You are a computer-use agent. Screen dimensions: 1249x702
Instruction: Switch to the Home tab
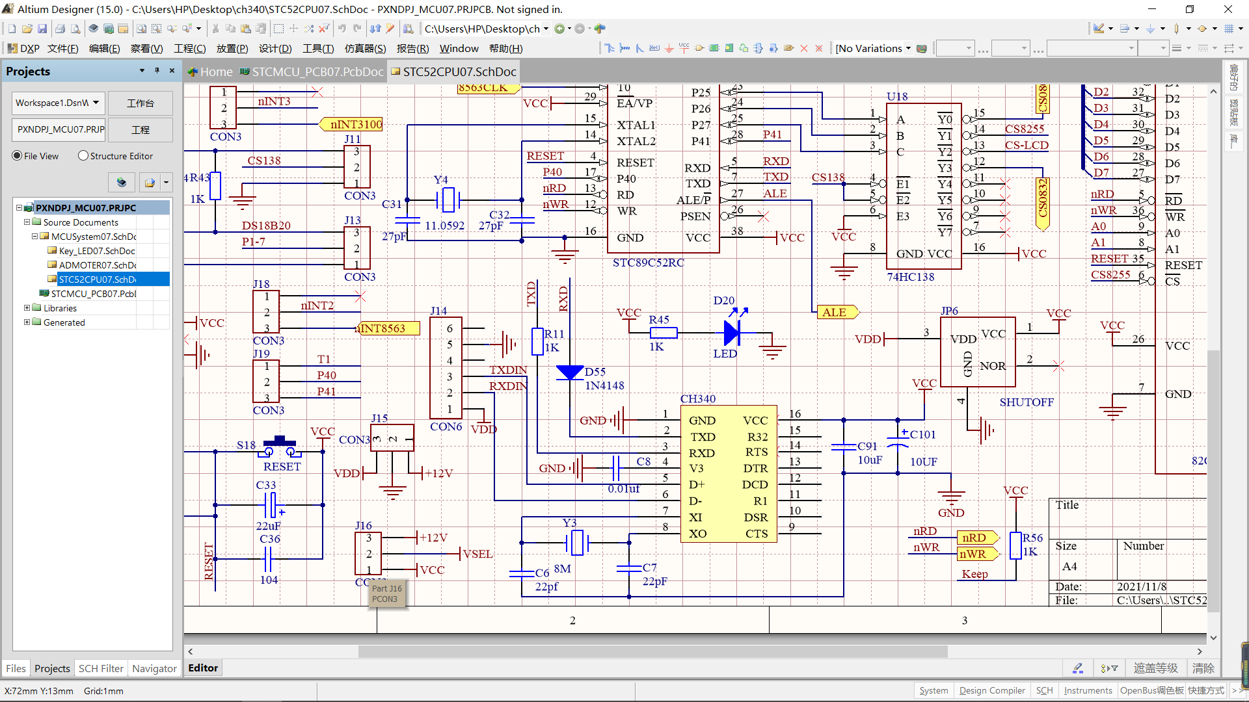pos(209,71)
